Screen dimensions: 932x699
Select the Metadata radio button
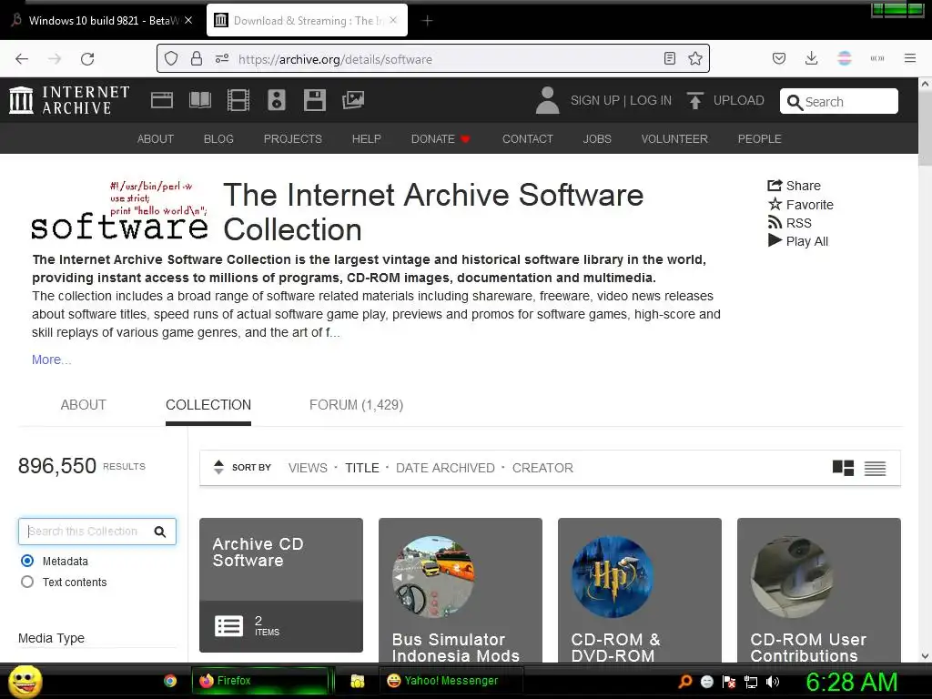point(27,561)
